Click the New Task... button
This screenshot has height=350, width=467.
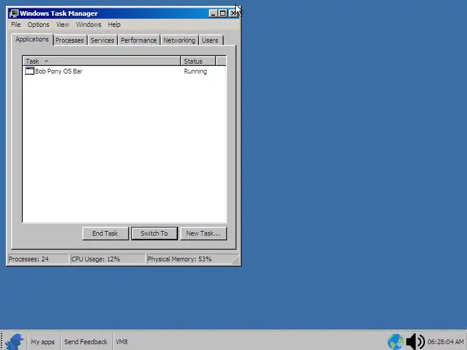click(x=203, y=233)
